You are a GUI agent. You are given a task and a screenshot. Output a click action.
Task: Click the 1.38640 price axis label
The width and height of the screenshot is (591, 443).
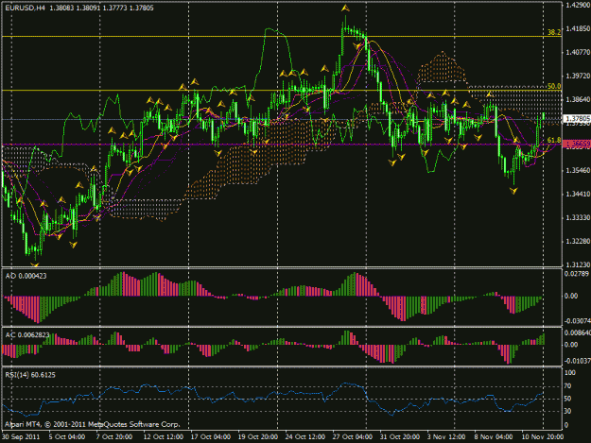(578, 100)
